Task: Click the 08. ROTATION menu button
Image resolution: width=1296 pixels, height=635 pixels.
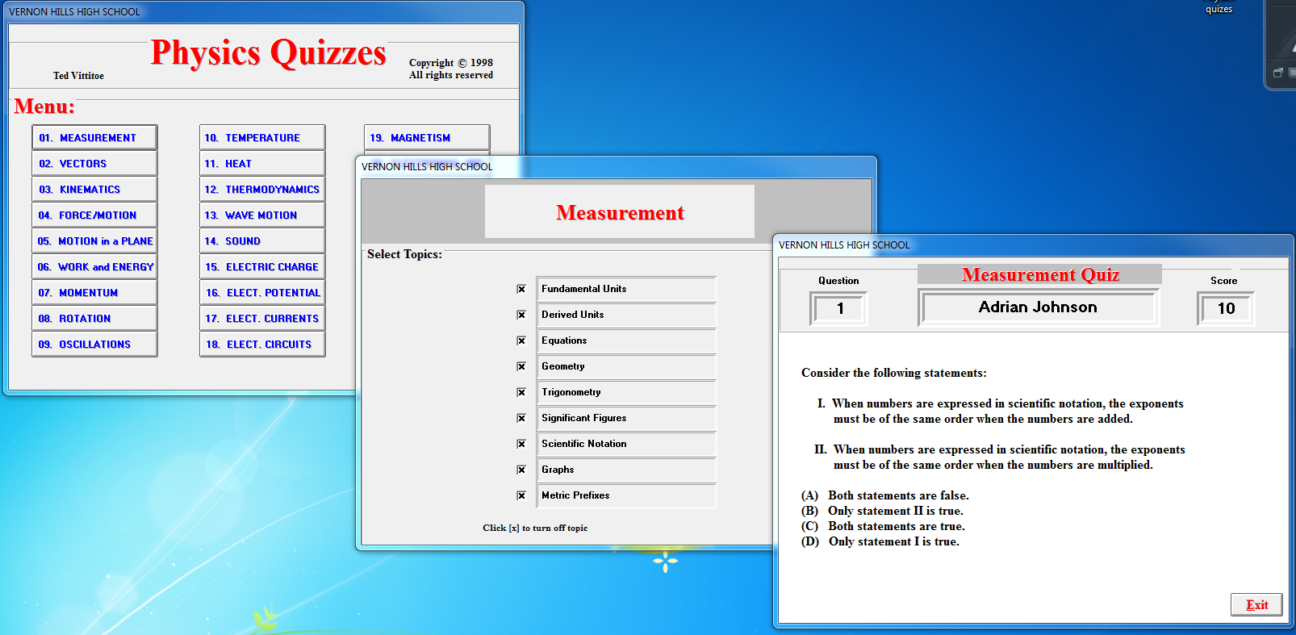Action: click(94, 319)
